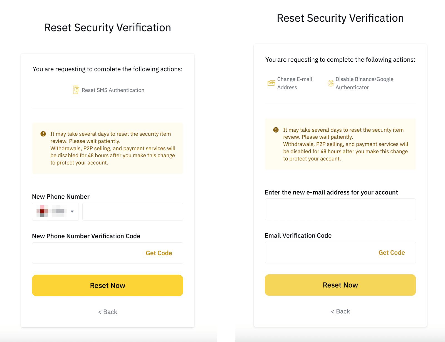Open the country code dropdown arrow

[x=72, y=211]
